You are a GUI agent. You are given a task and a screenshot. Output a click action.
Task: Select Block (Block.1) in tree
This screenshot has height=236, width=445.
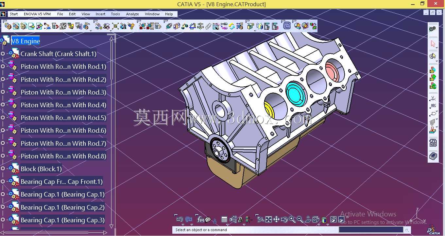[41, 169]
